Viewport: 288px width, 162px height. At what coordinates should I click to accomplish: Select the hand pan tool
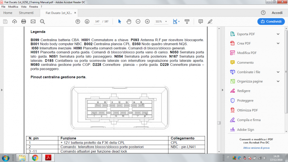pyautogui.click(x=129, y=22)
